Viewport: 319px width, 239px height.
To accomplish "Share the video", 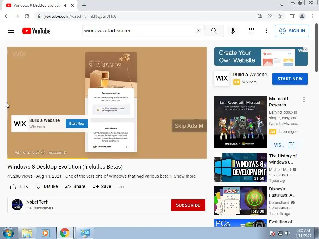I will point(75,187).
